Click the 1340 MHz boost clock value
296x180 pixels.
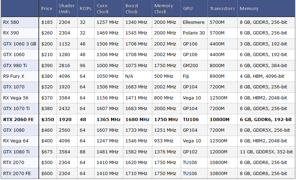136,22
